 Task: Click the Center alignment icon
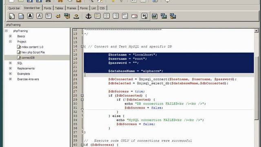[106, 16]
